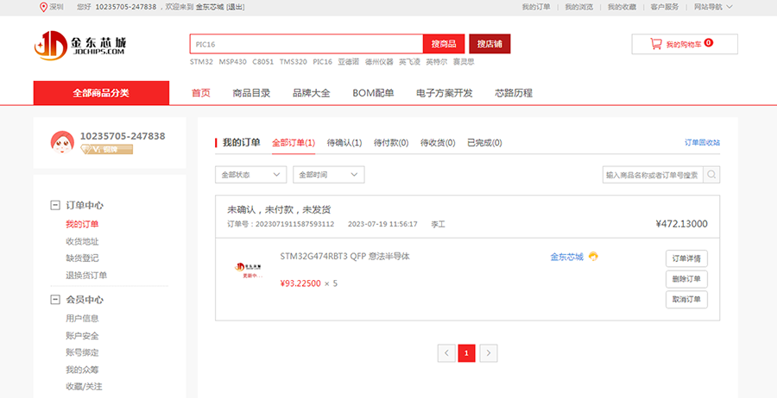Click the STM32G474RBT3 product thumbnail
Screen dimensions: 777x398
point(250,270)
